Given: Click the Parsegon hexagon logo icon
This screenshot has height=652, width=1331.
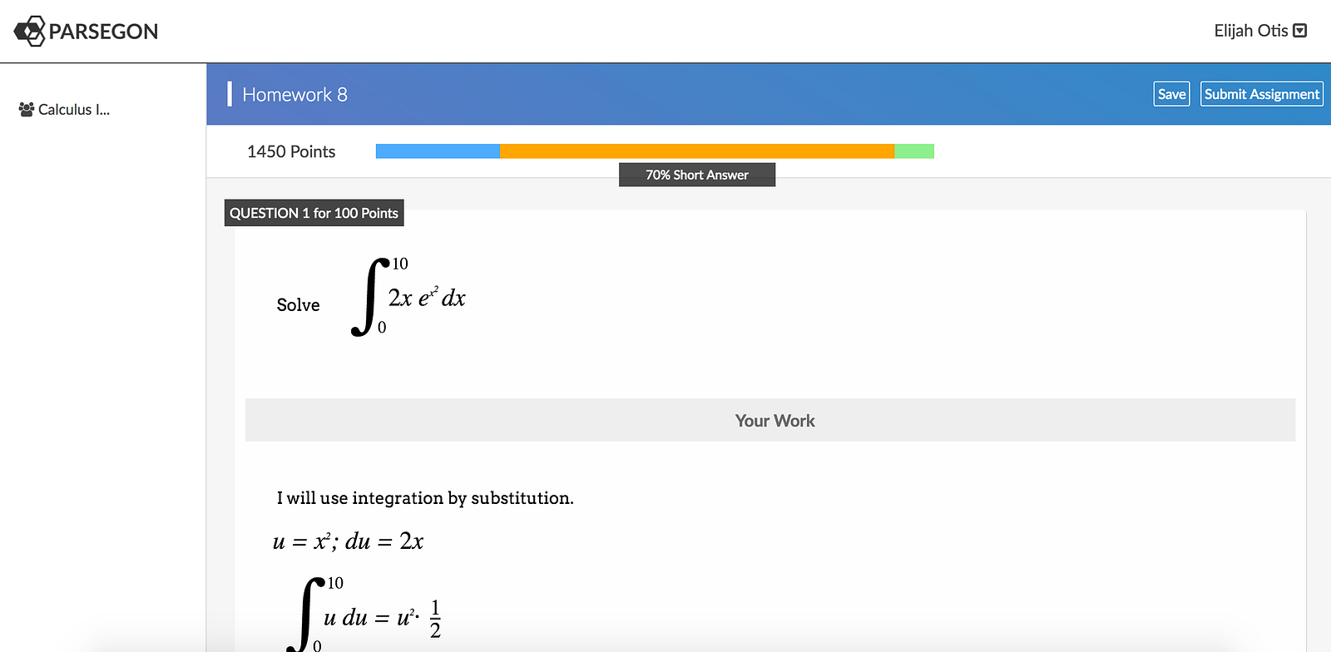Looking at the screenshot, I should pyautogui.click(x=29, y=32).
